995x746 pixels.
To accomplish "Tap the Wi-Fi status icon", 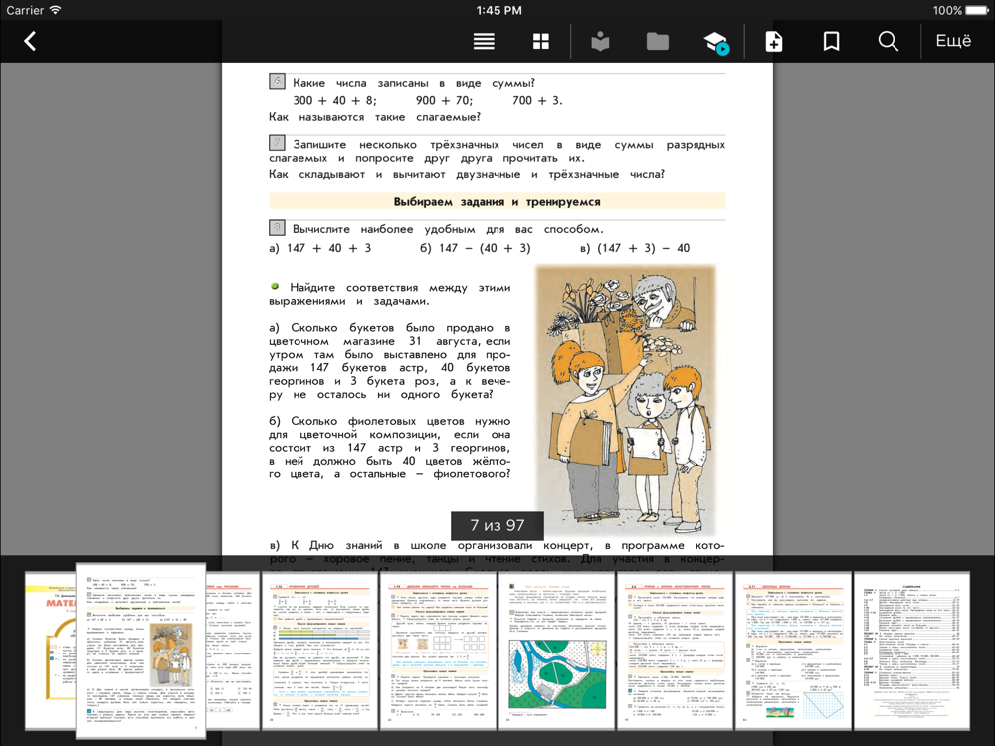I will pos(55,10).
